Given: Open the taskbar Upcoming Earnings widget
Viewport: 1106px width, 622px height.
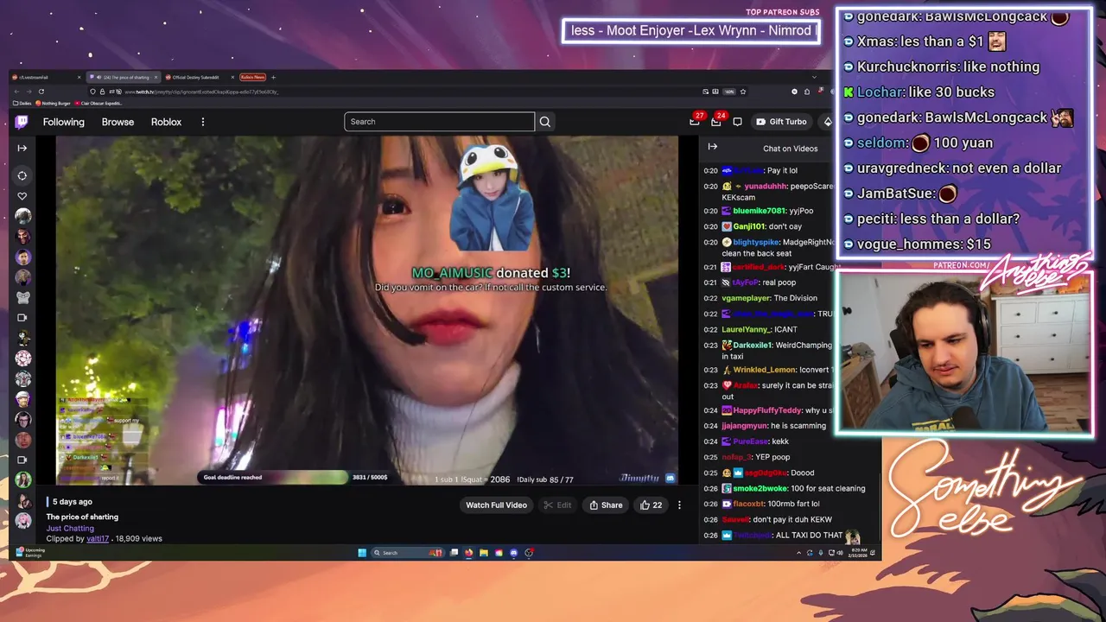Looking at the screenshot, I should coord(31,553).
